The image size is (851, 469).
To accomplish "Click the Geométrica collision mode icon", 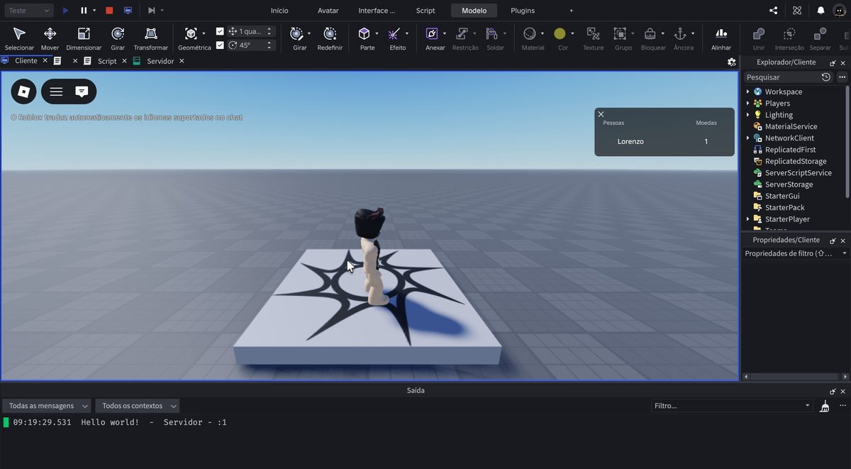I will pos(191,34).
